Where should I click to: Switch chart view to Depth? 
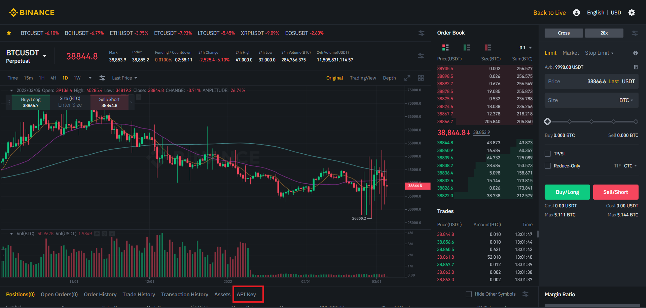pyautogui.click(x=389, y=78)
